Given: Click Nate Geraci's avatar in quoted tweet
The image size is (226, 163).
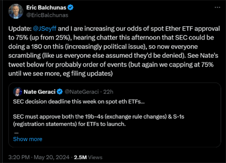Looking at the screenshot, I should [18, 92].
